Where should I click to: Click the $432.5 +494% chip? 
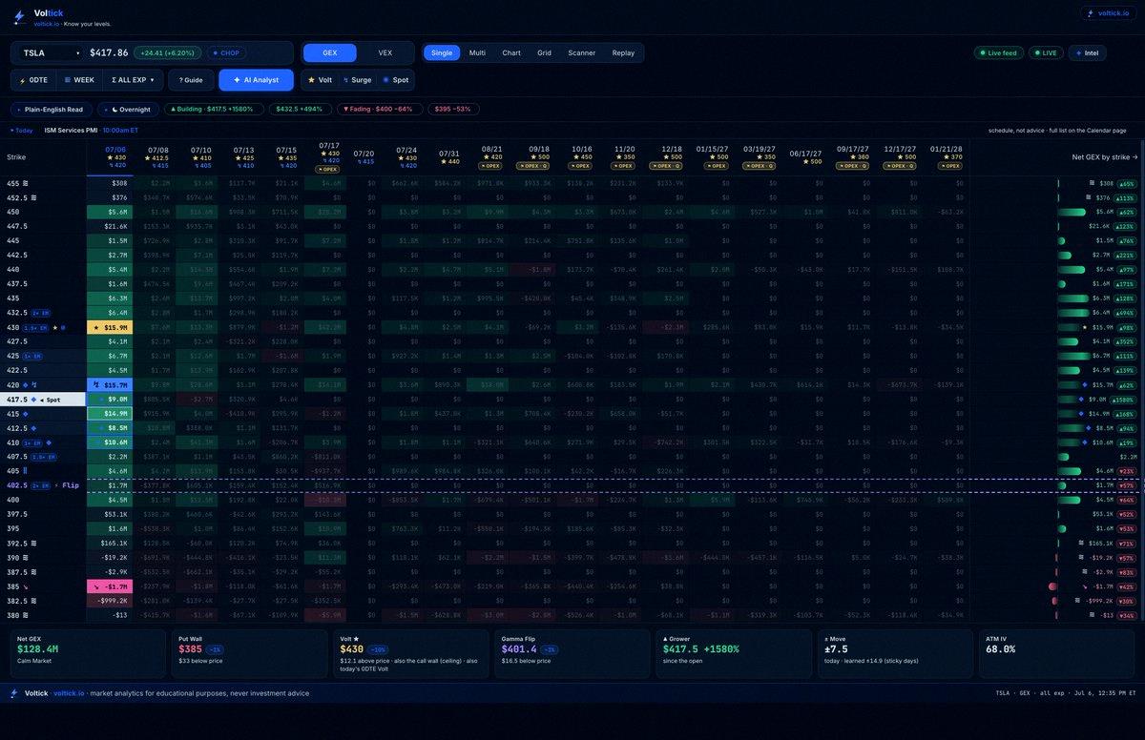click(x=300, y=110)
